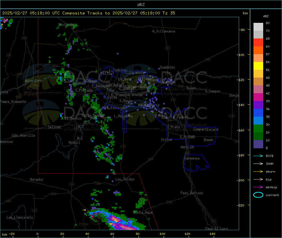The image size is (282, 238).
Task: Click the Aero_GA label
Action: click(187, 147)
